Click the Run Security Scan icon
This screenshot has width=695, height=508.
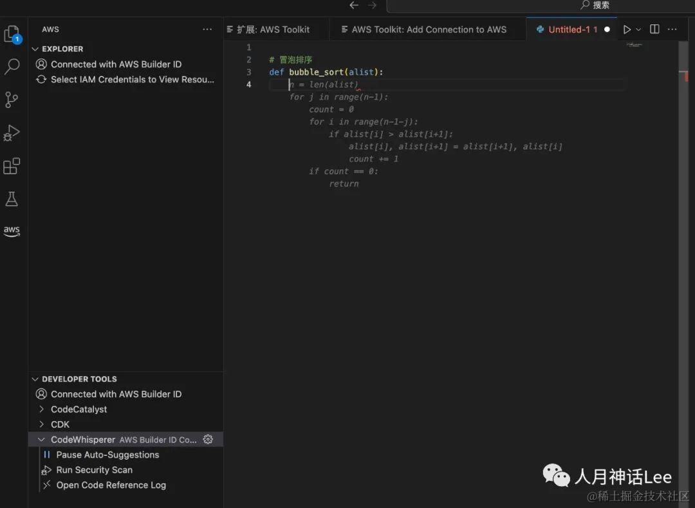[x=46, y=470]
